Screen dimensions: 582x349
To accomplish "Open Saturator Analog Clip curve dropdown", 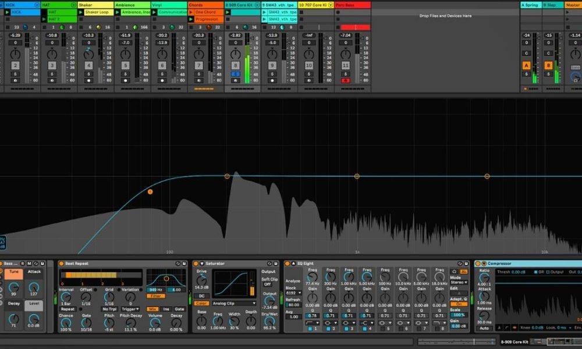I will (234, 304).
